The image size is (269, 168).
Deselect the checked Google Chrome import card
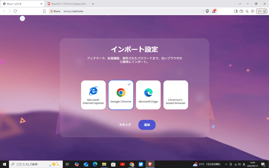point(121,95)
